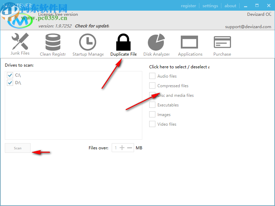Uncheck the D:\ drive checkbox
Image resolution: width=275 pixels, height=206 pixels.
[x=10, y=83]
